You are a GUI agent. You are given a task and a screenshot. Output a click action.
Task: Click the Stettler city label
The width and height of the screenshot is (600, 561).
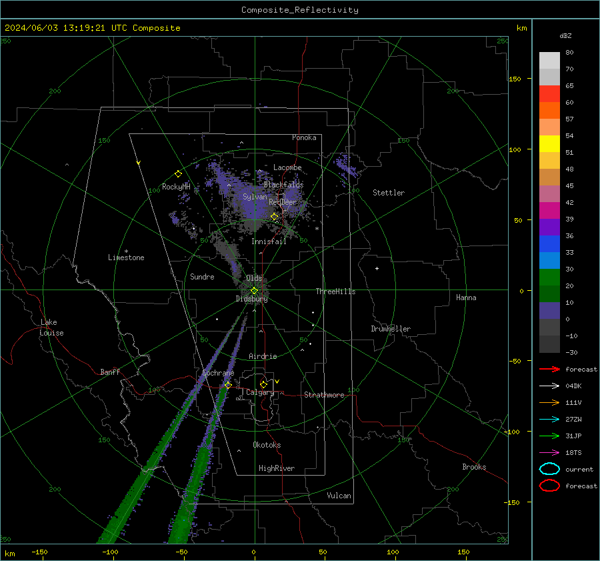coord(389,193)
